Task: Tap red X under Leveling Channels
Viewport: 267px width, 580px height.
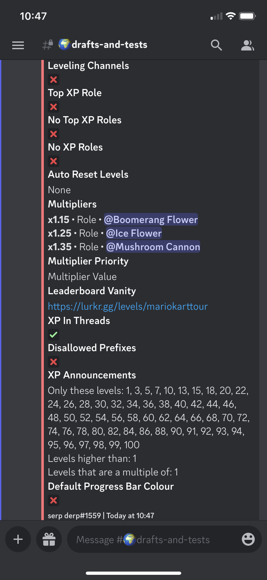Action: 54,79
